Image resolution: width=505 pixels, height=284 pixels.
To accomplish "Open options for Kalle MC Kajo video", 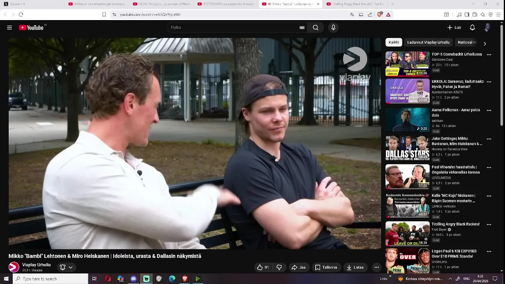I will [x=489, y=196].
